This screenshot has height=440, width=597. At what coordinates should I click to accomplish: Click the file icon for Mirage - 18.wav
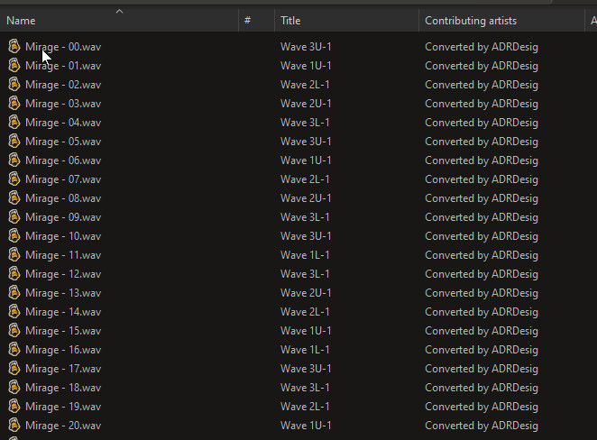click(14, 388)
